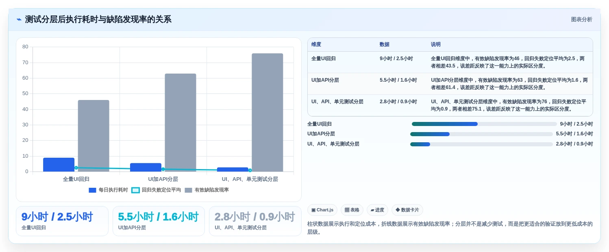The image size is (609, 252).
Task: Select the 表格 tag chip
Action: (352, 210)
